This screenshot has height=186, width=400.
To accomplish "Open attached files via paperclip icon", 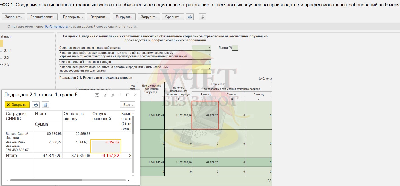I will click(202, 17).
